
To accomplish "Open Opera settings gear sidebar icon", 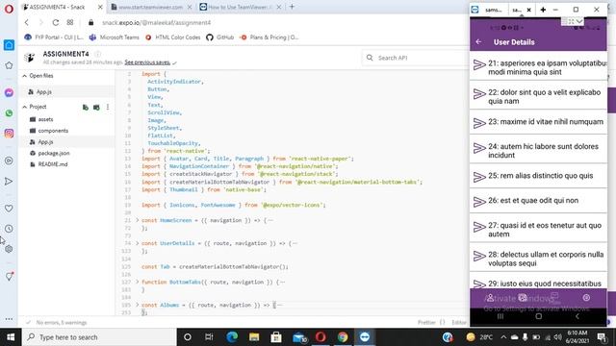I will (x=9, y=249).
